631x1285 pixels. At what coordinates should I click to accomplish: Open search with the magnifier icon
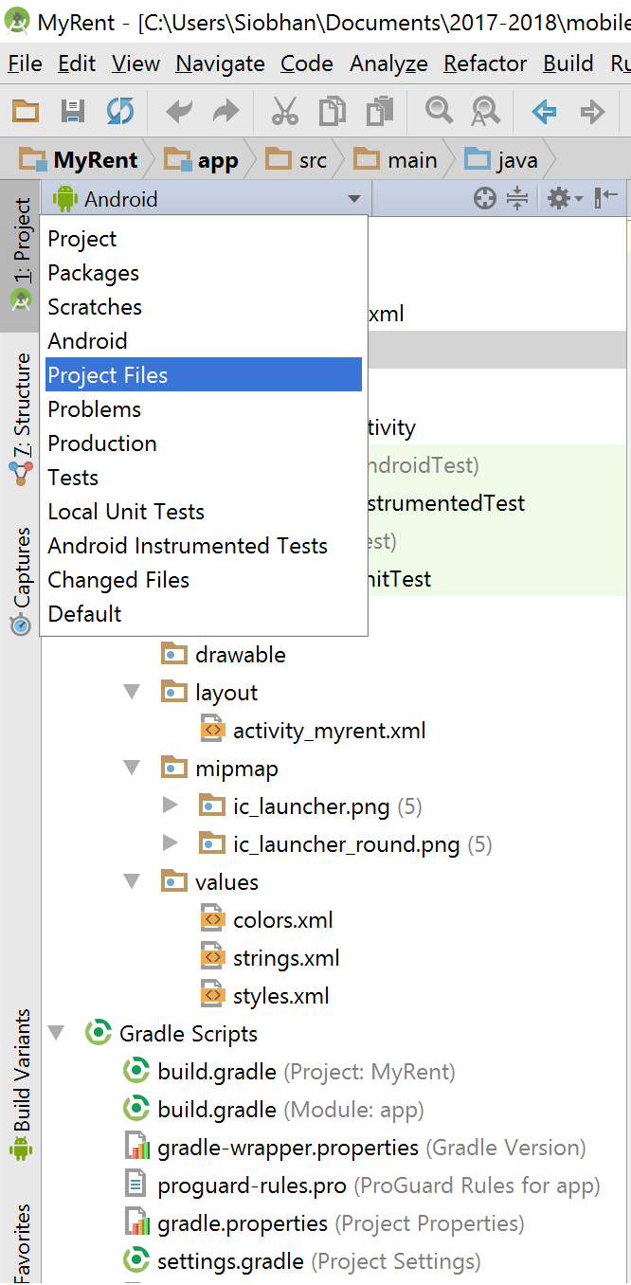pyautogui.click(x=438, y=111)
